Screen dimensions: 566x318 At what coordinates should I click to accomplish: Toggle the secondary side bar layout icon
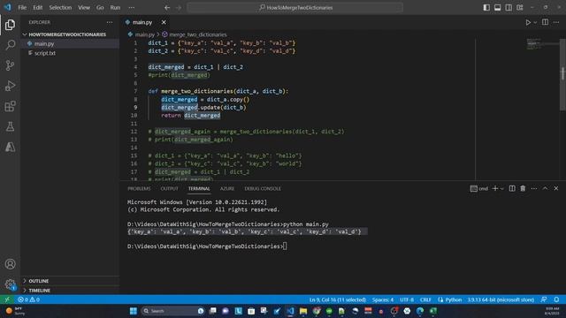509,8
